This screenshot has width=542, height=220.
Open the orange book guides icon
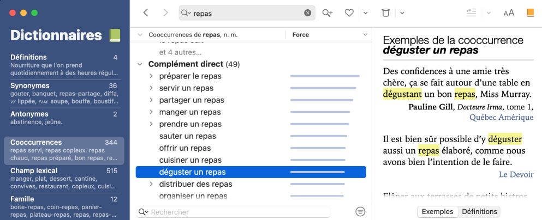tap(530, 13)
